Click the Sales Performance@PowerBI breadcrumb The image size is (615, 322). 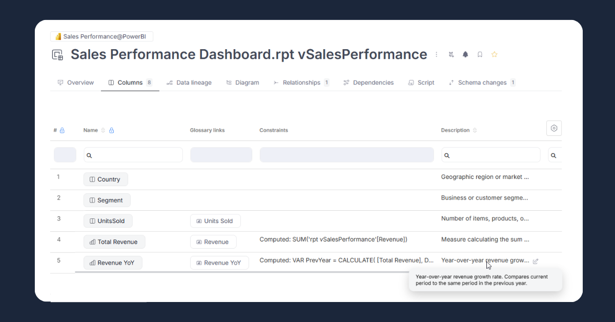point(101,36)
